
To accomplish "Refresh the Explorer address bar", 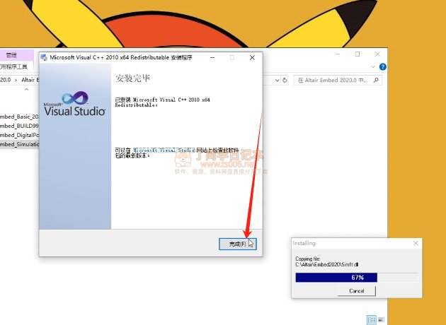I will click(285, 81).
